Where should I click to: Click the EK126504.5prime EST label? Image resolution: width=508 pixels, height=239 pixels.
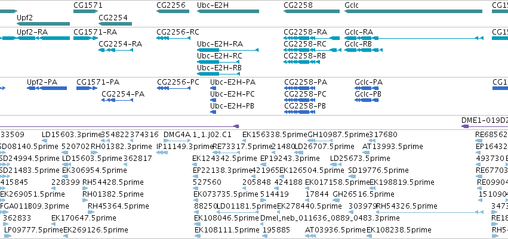(x=312, y=170)
